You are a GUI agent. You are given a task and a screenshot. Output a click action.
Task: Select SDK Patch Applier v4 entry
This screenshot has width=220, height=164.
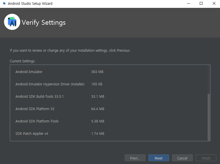pos(32,134)
